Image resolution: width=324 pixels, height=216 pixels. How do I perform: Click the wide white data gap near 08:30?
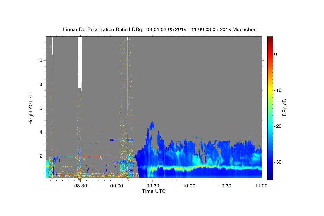(80, 62)
